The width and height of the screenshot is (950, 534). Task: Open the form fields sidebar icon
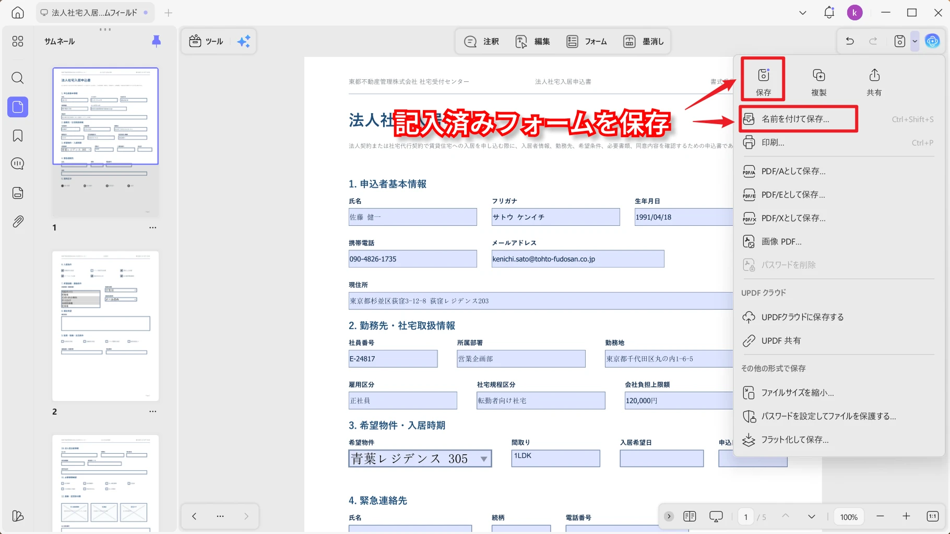(18, 193)
